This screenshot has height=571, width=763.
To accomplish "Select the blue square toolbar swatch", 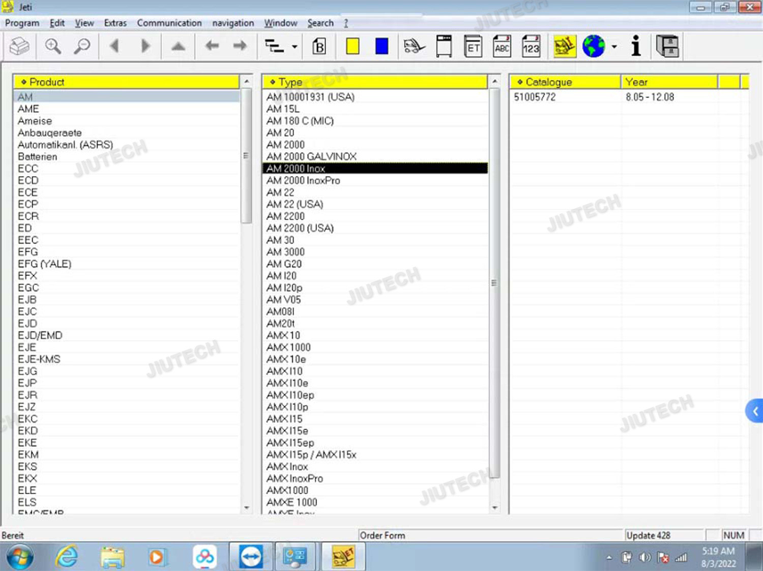I will [382, 46].
